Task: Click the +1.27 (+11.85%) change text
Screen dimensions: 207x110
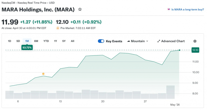Action: [36, 22]
